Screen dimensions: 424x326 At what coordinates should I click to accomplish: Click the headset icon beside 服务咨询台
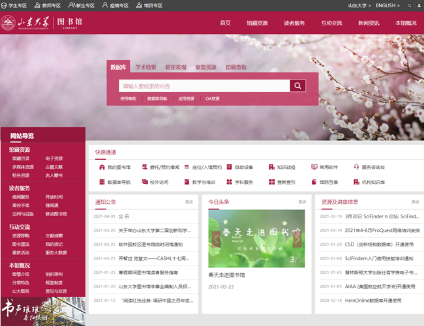tap(356, 167)
